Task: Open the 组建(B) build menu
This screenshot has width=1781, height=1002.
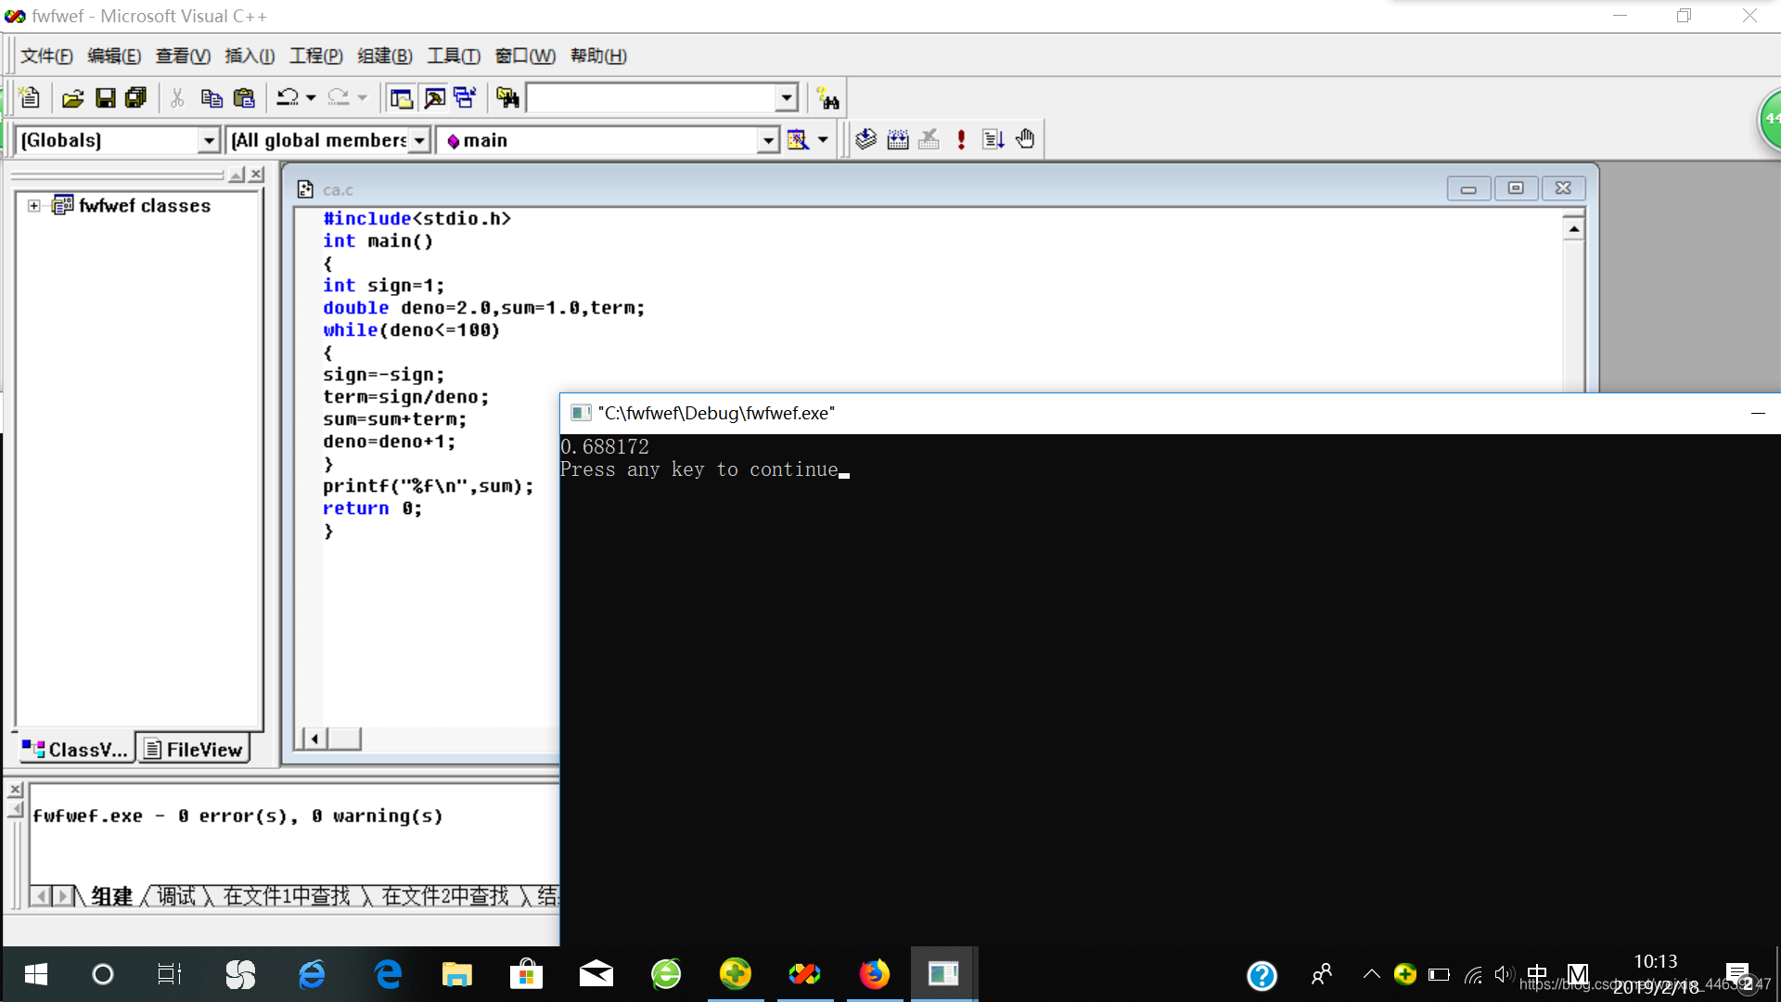Action: [x=384, y=56]
